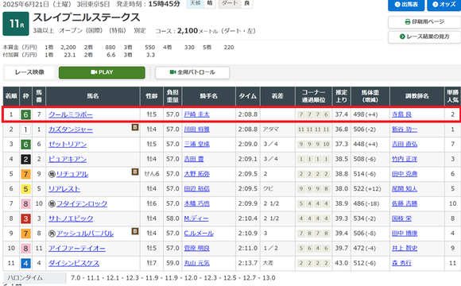The height and width of the screenshot is (286, 461).
Task: Open trainer link 吉田 直弘
Action: coord(405,145)
